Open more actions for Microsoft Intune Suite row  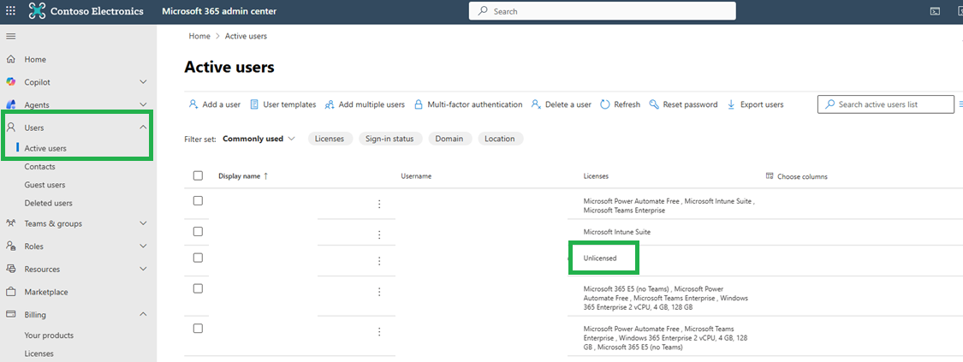tap(379, 234)
